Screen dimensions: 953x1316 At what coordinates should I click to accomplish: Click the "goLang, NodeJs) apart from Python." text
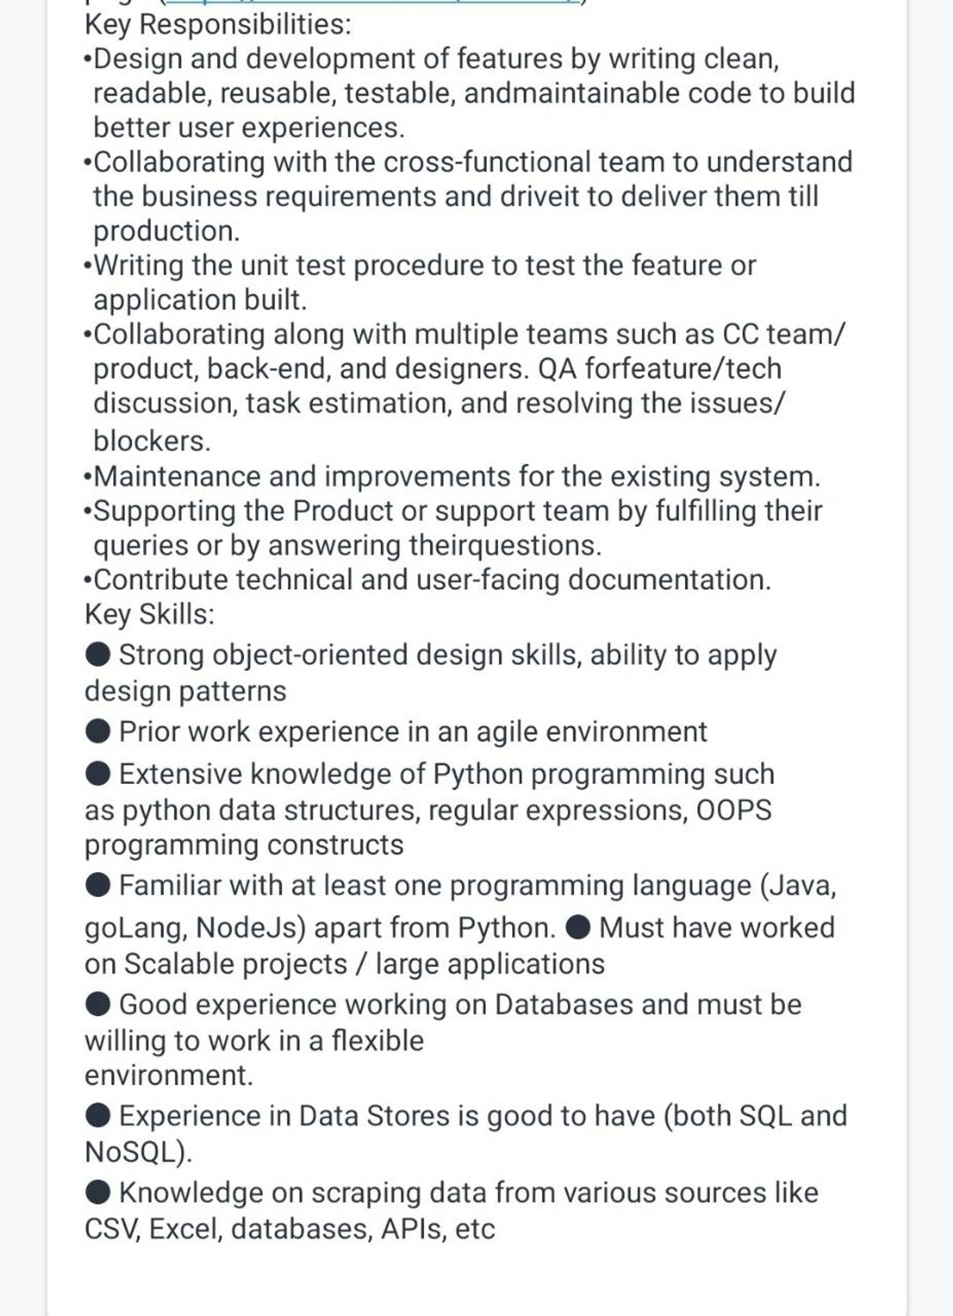coord(320,929)
